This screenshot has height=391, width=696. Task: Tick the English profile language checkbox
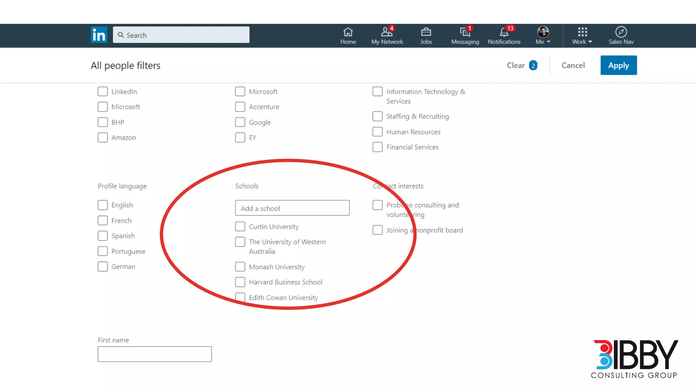pyautogui.click(x=103, y=205)
